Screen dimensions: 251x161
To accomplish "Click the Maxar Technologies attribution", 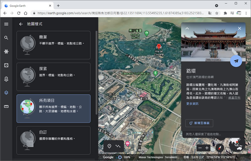I will pos(151,157).
